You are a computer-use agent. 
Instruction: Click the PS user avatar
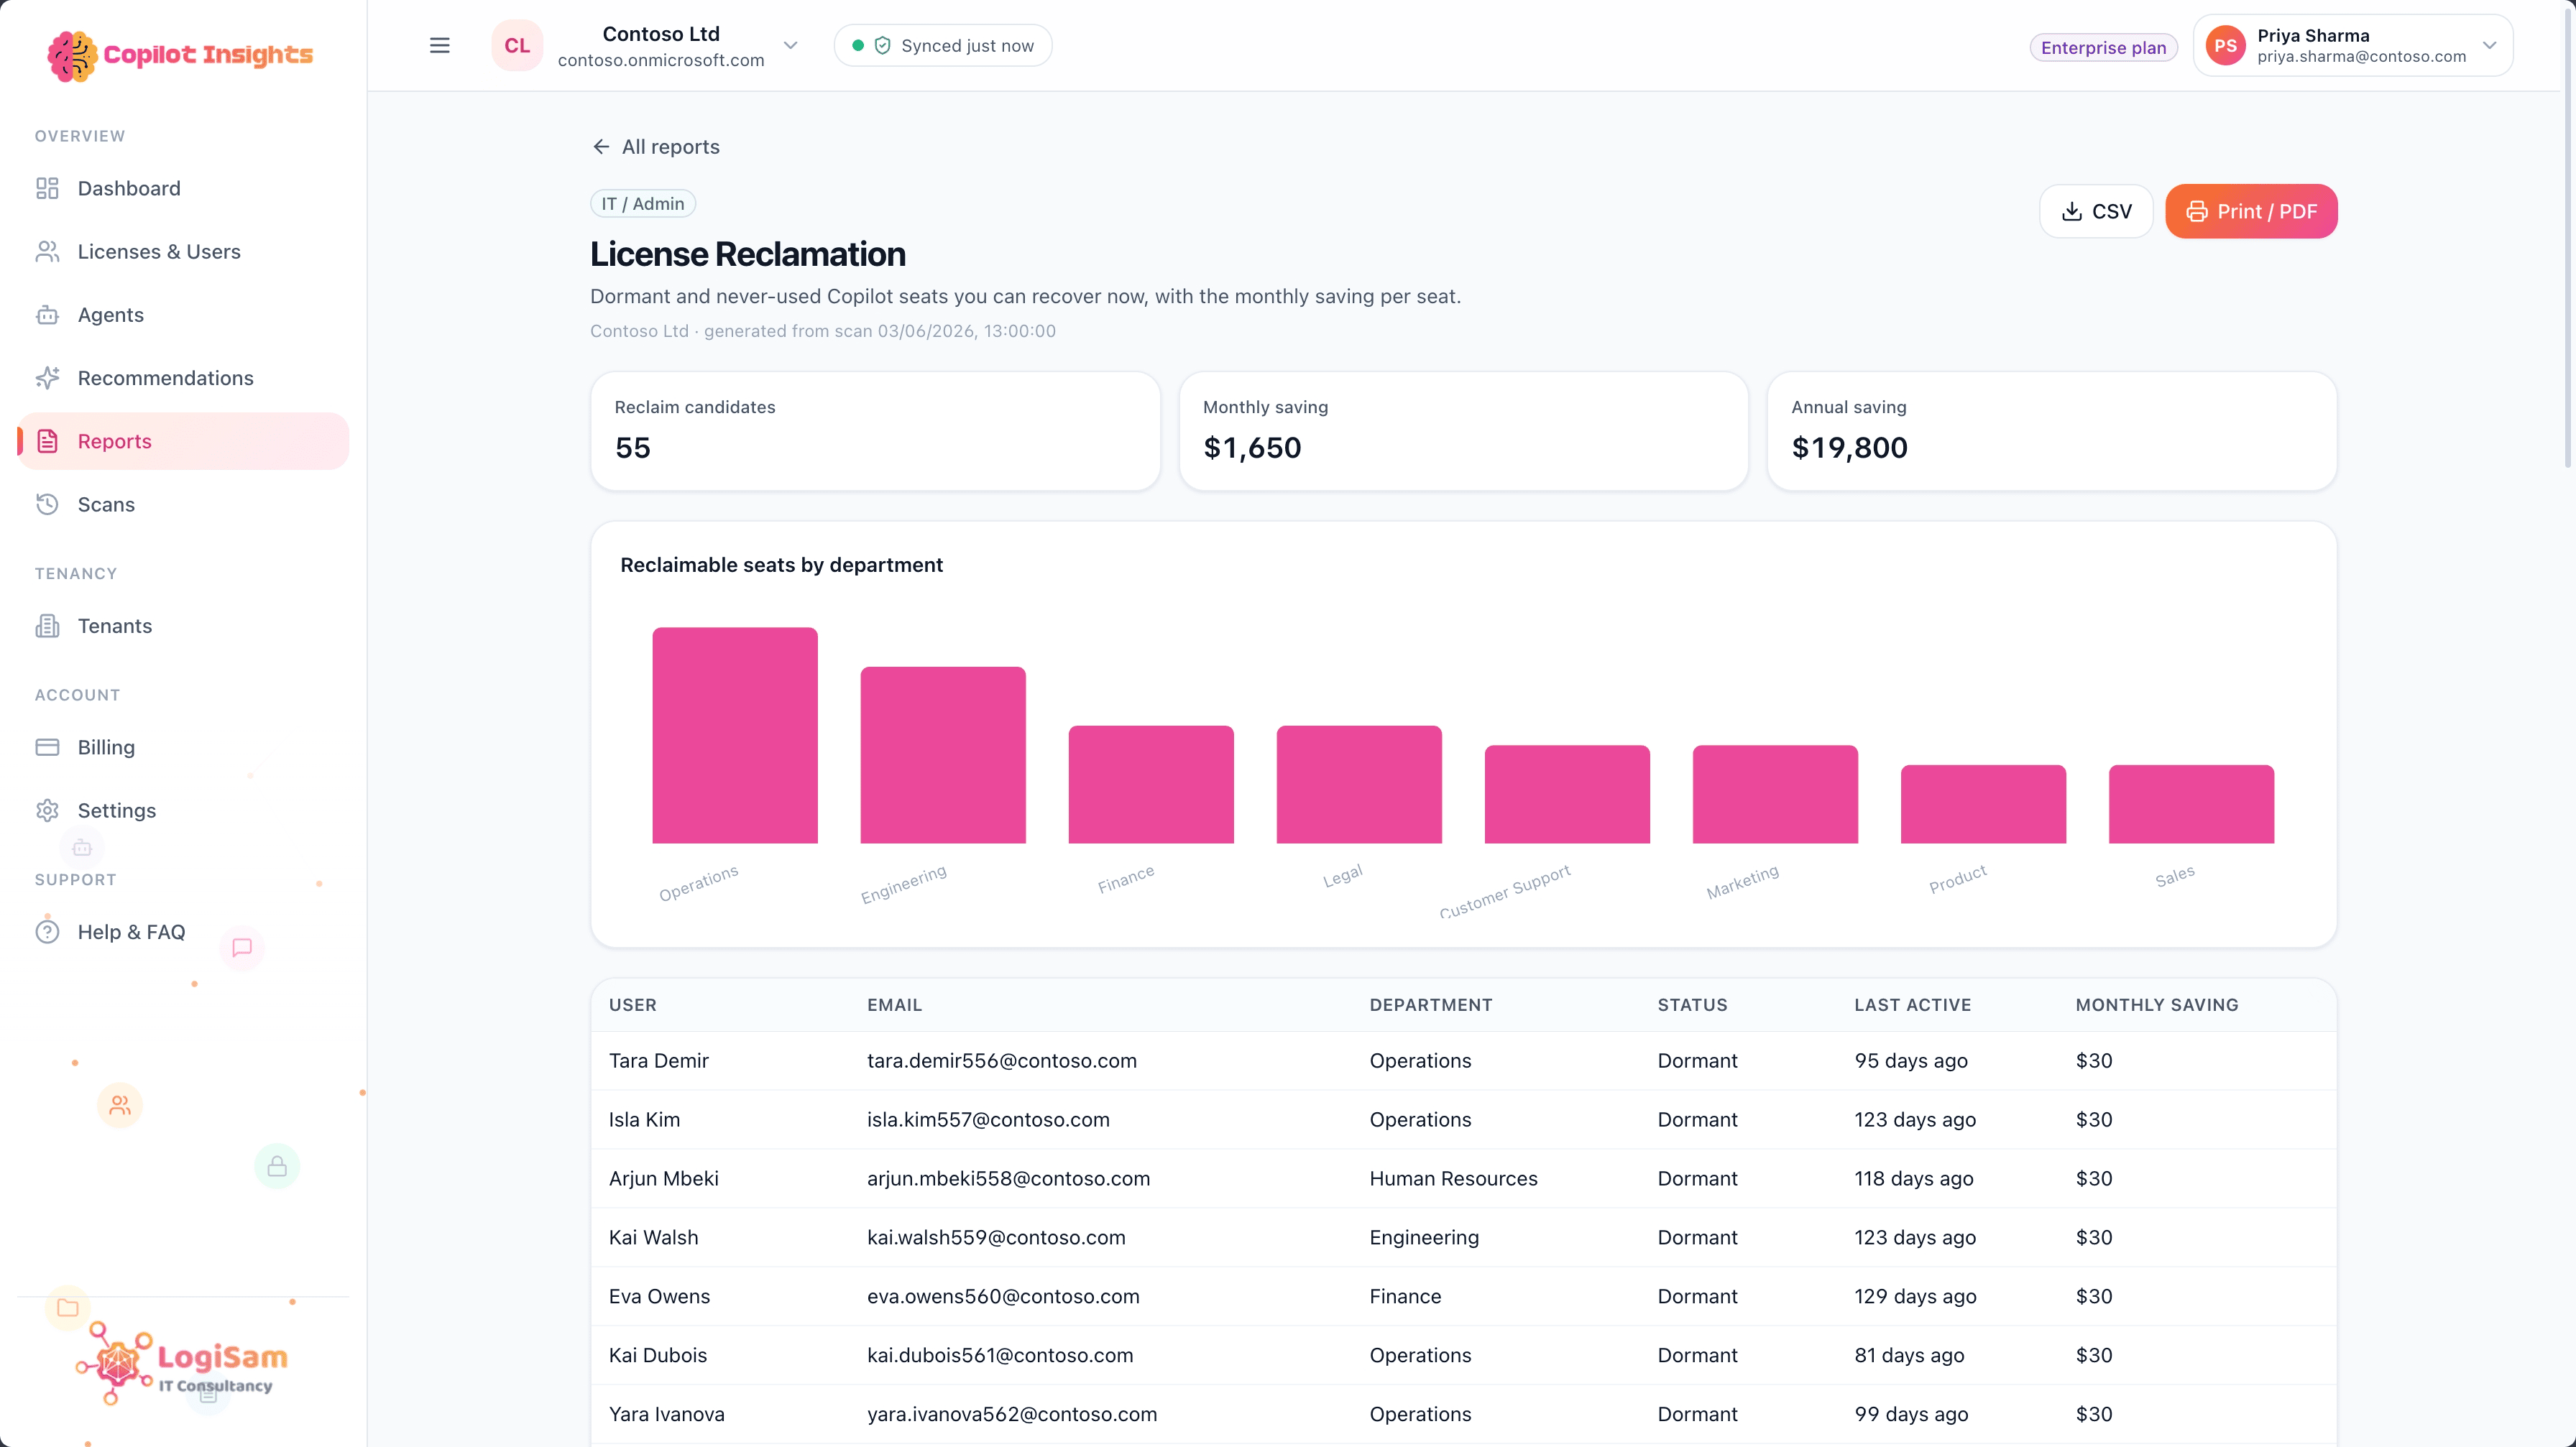coord(2225,46)
